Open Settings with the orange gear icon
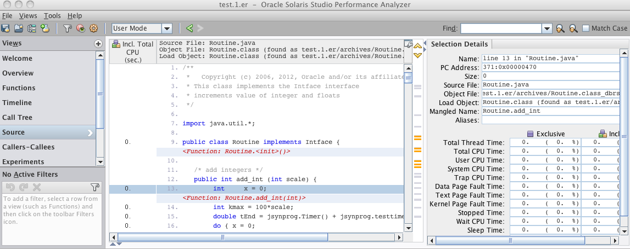 click(x=93, y=28)
